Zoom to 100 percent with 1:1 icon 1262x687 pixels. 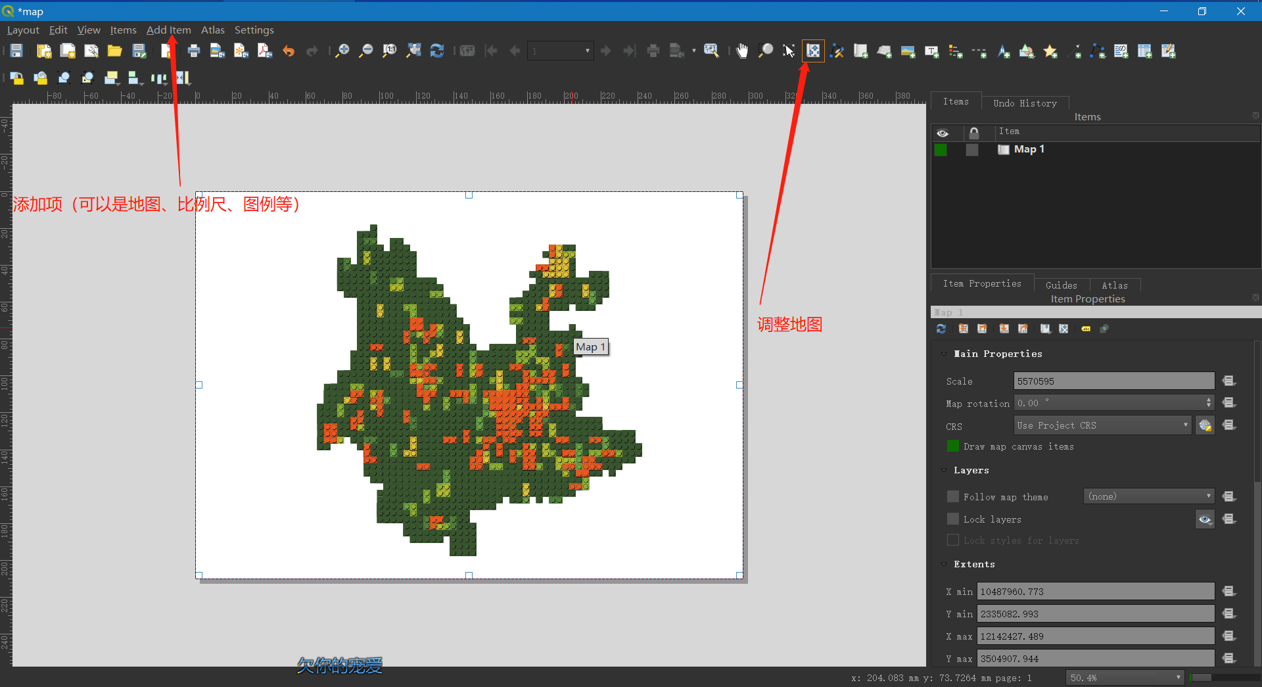pos(390,51)
